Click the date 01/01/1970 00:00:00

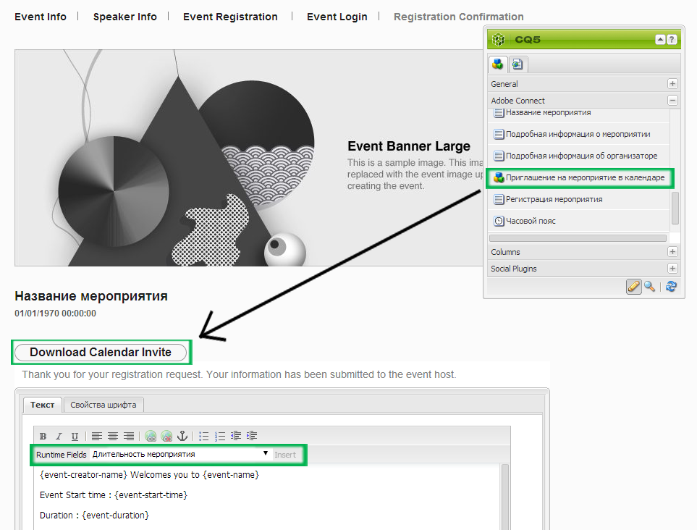point(55,313)
